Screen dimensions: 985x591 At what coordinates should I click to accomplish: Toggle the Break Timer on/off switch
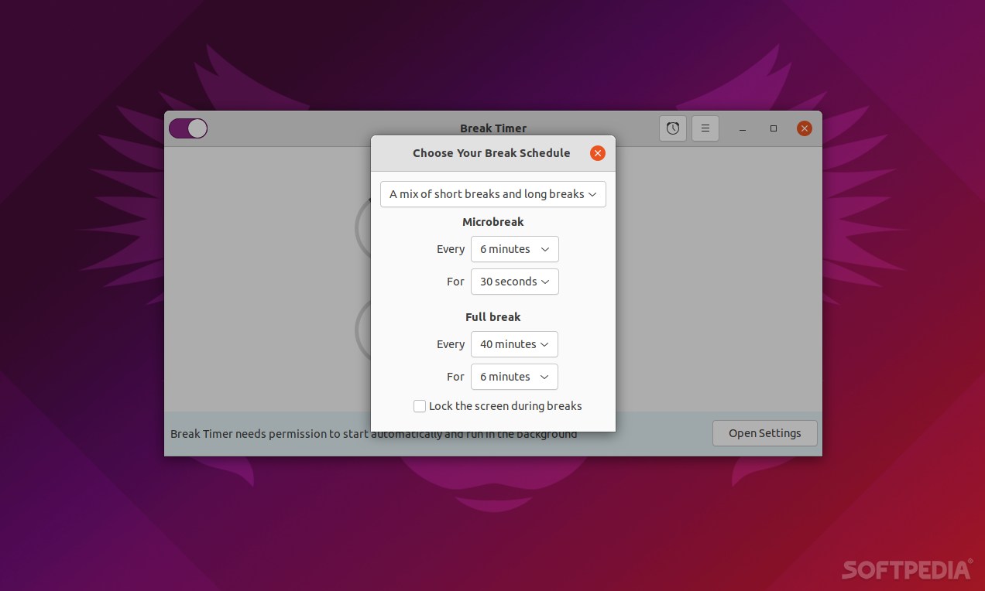coord(188,128)
